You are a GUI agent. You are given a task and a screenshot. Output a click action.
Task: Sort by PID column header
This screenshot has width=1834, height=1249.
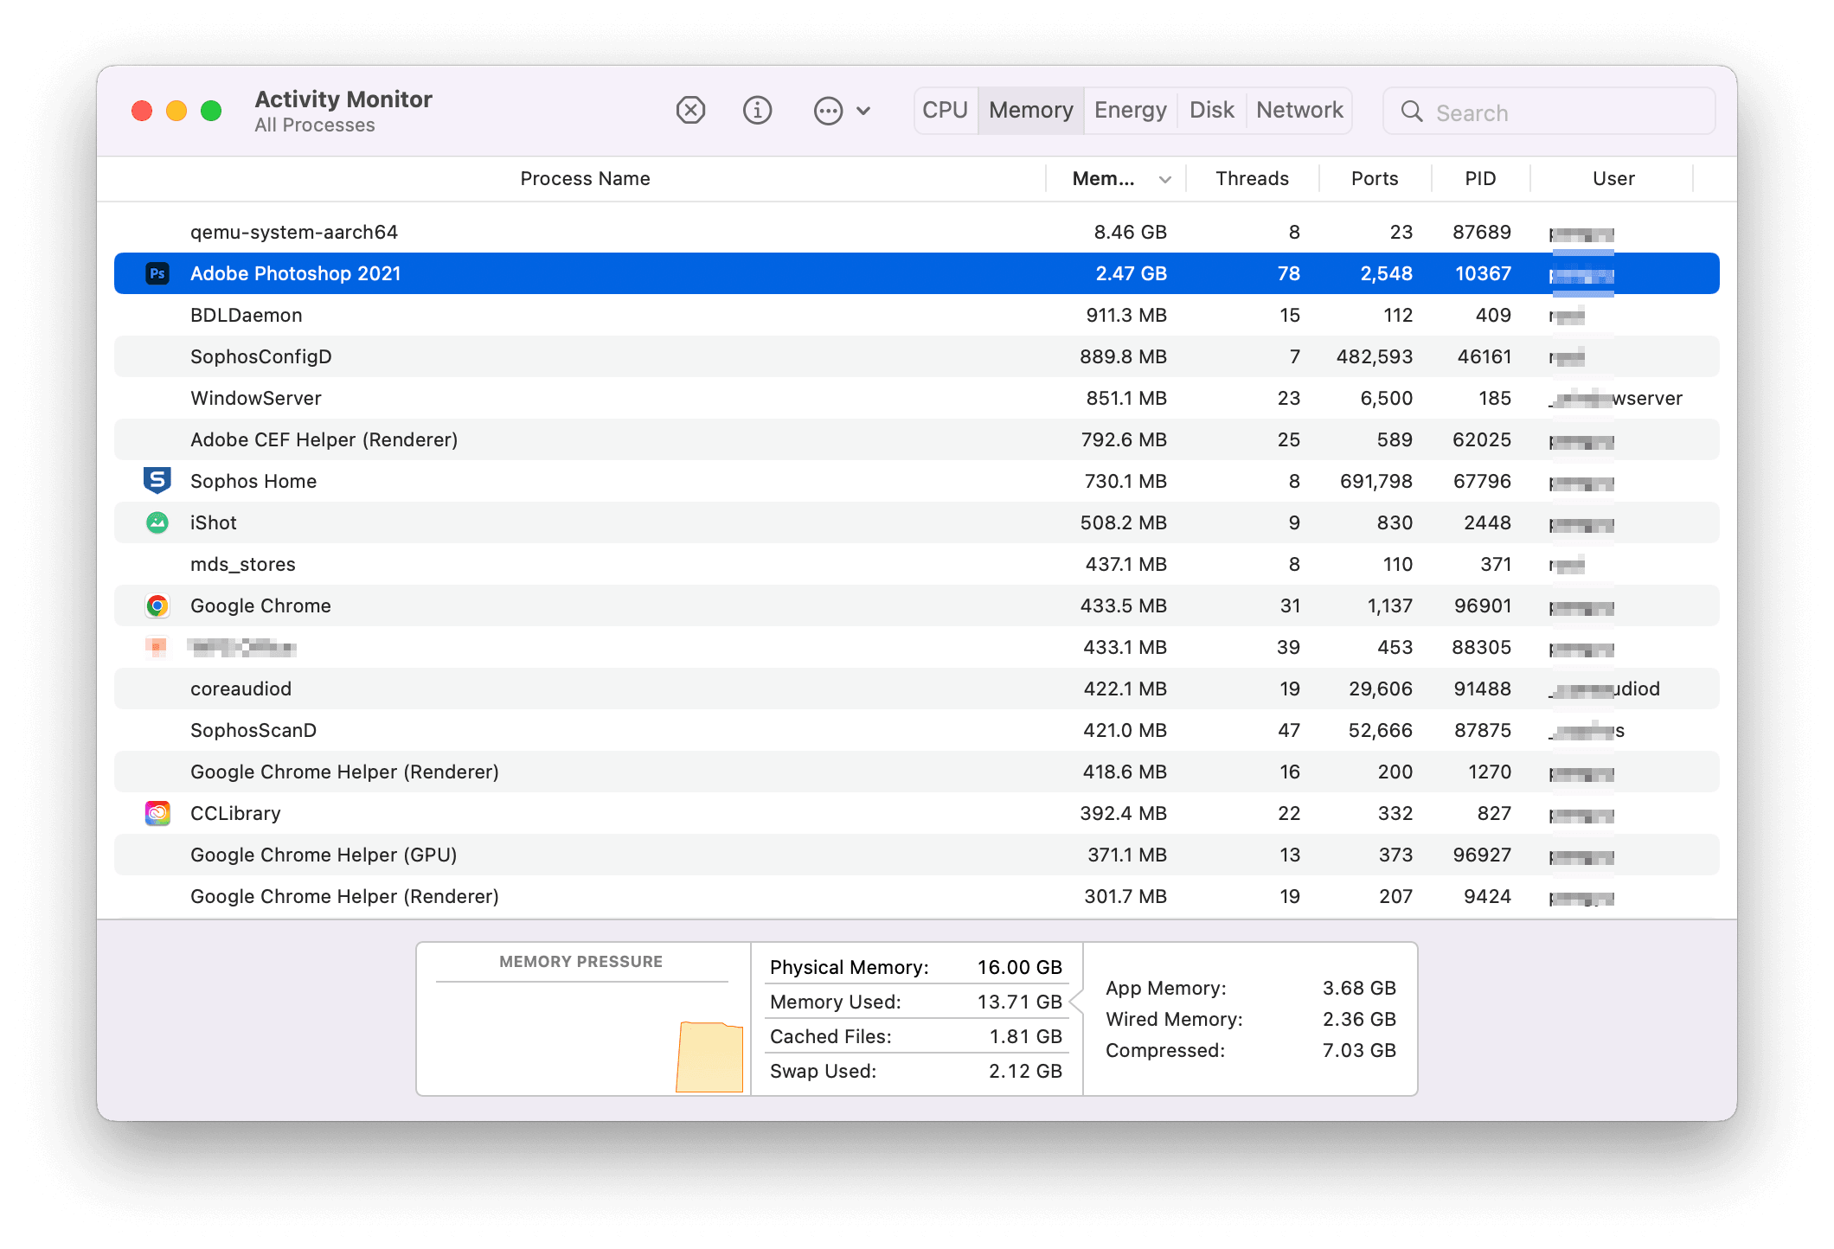coord(1480,179)
